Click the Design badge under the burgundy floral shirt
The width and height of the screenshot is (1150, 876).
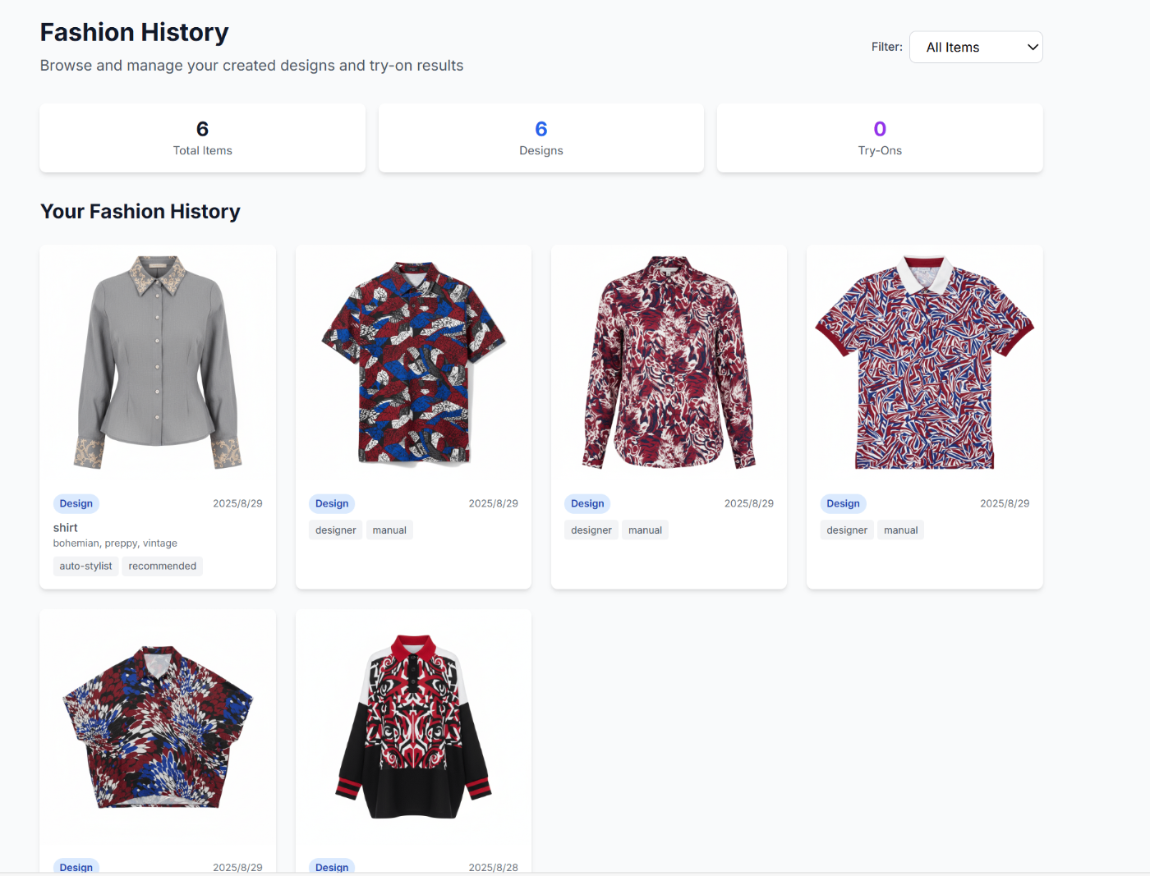coord(587,503)
